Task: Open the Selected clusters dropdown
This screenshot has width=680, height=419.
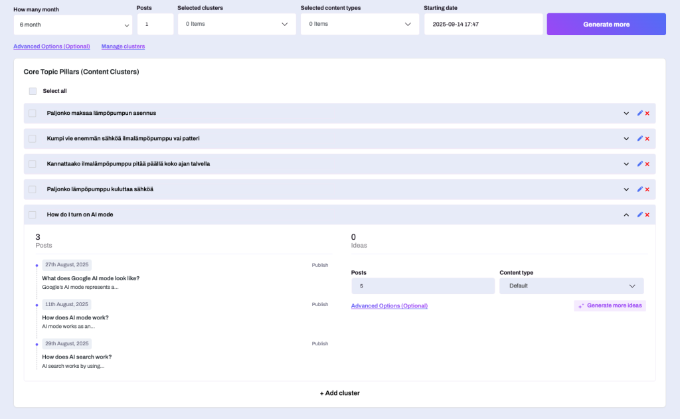Action: [x=237, y=25]
